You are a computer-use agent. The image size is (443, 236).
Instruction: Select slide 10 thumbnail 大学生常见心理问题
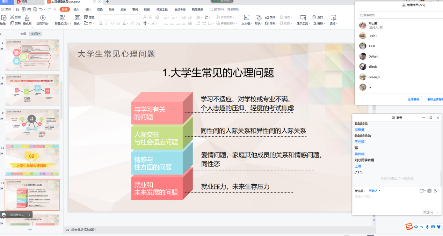click(x=32, y=160)
